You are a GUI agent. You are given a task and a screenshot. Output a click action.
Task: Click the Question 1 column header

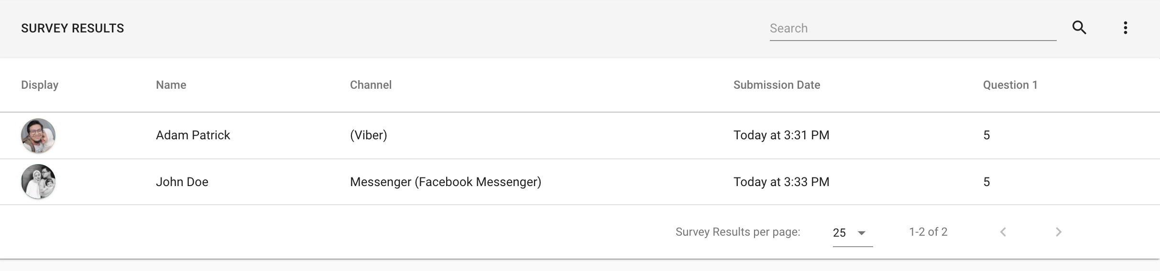pos(1010,85)
